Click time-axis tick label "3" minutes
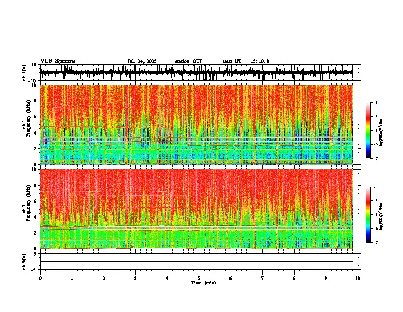This screenshot has width=403, height=312. pyautogui.click(x=135, y=278)
